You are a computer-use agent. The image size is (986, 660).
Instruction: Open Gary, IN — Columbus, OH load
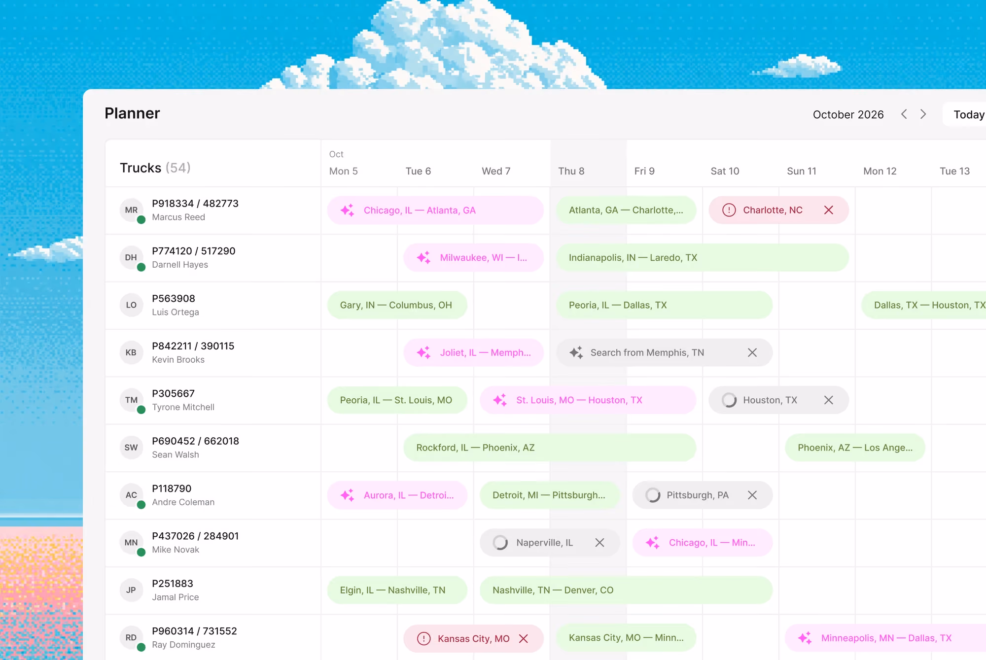397,305
